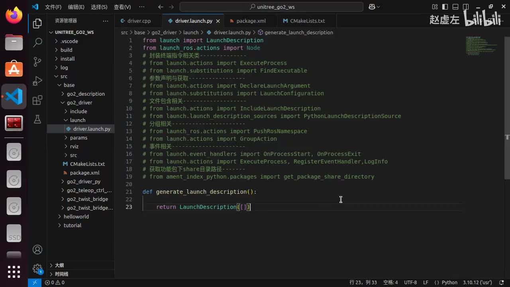This screenshot has height=287, width=510.
Task: Expand the .vscode folder
Action: 80,41
